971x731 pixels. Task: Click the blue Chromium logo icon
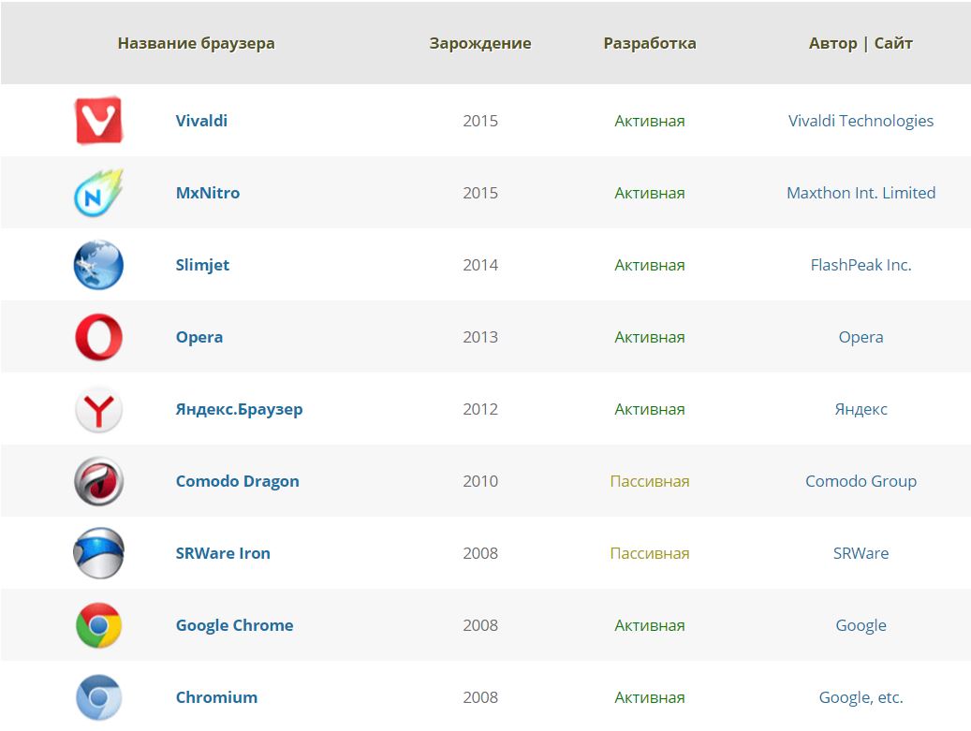98,697
